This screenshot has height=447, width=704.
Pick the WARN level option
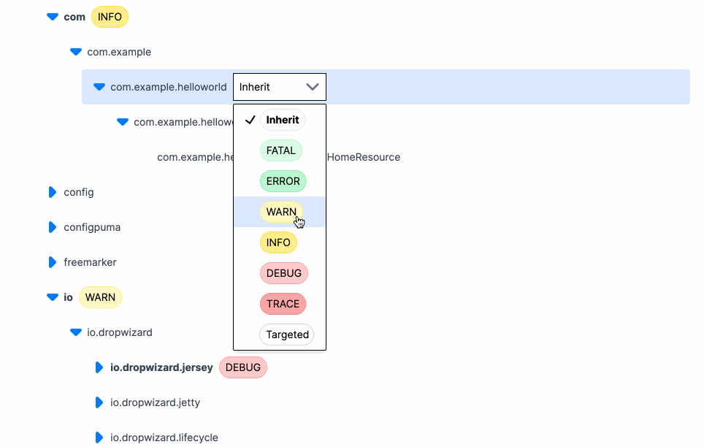(x=281, y=212)
